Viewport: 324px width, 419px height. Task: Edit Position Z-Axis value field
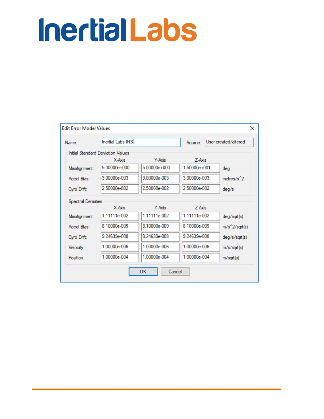click(201, 257)
